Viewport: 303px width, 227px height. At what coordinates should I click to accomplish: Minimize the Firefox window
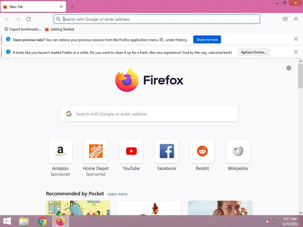(x=277, y=3)
